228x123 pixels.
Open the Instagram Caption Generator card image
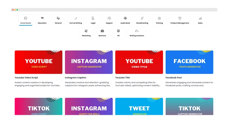point(89,62)
